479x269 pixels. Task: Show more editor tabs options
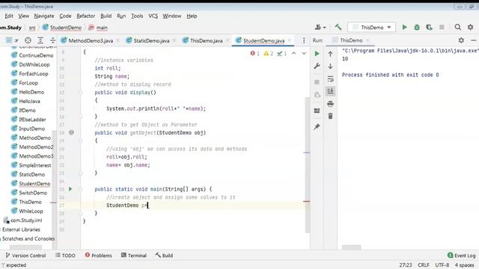304,40
